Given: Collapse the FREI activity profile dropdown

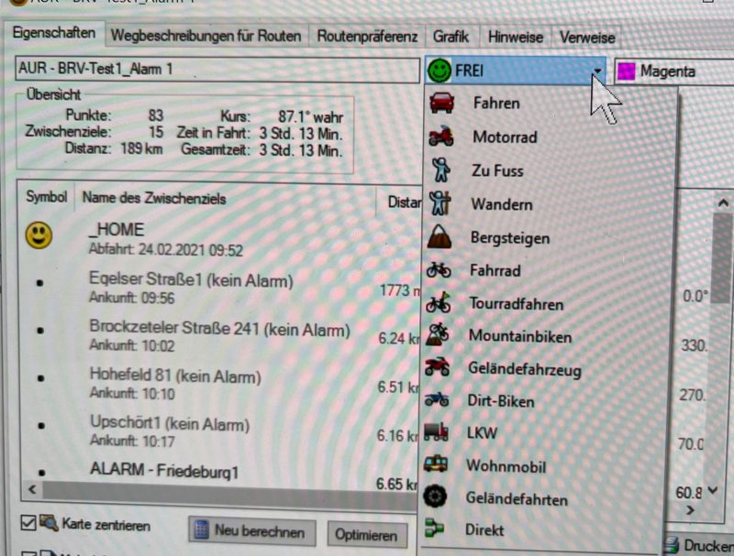Looking at the screenshot, I should click(597, 71).
